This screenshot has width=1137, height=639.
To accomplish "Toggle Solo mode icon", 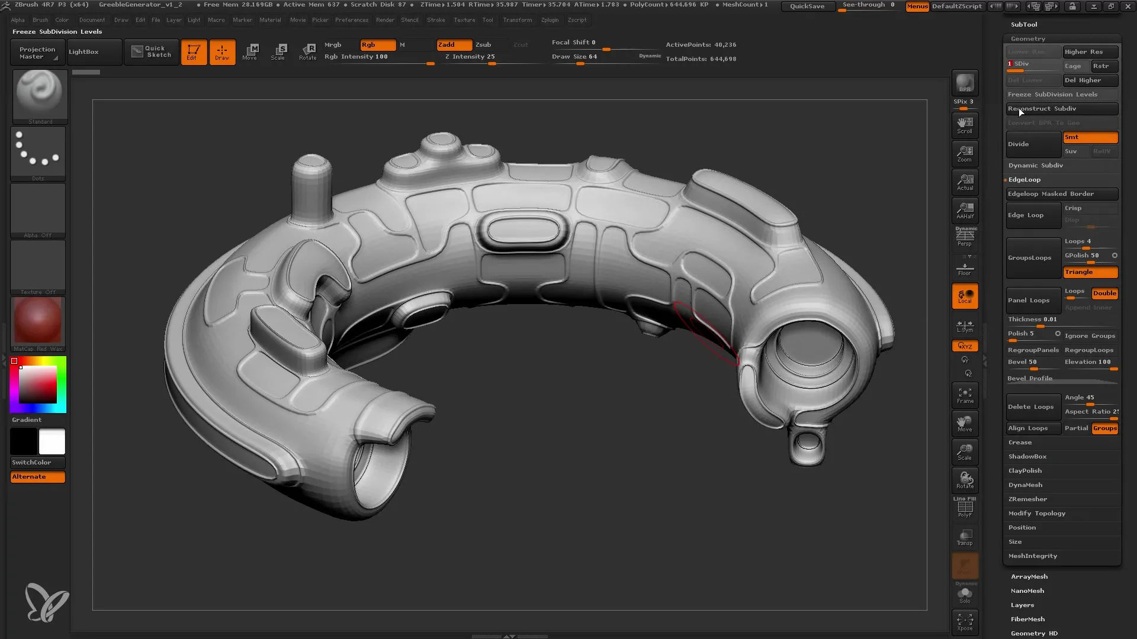I will pos(965,594).
